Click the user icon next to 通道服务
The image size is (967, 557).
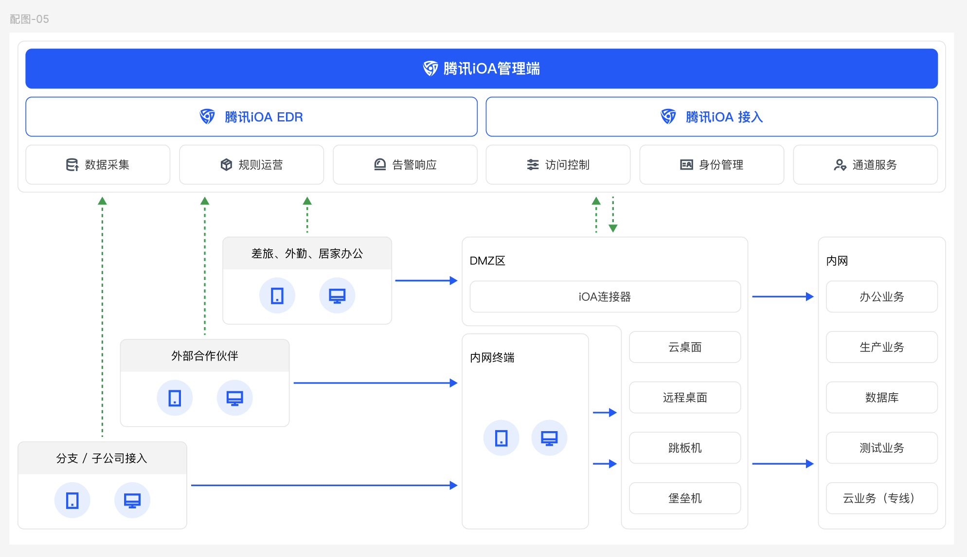click(840, 165)
